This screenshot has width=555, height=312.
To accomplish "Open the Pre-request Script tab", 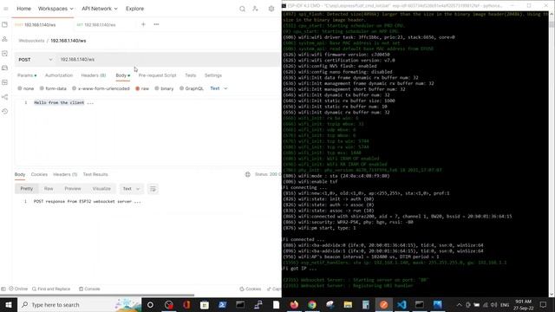I will (x=157, y=75).
